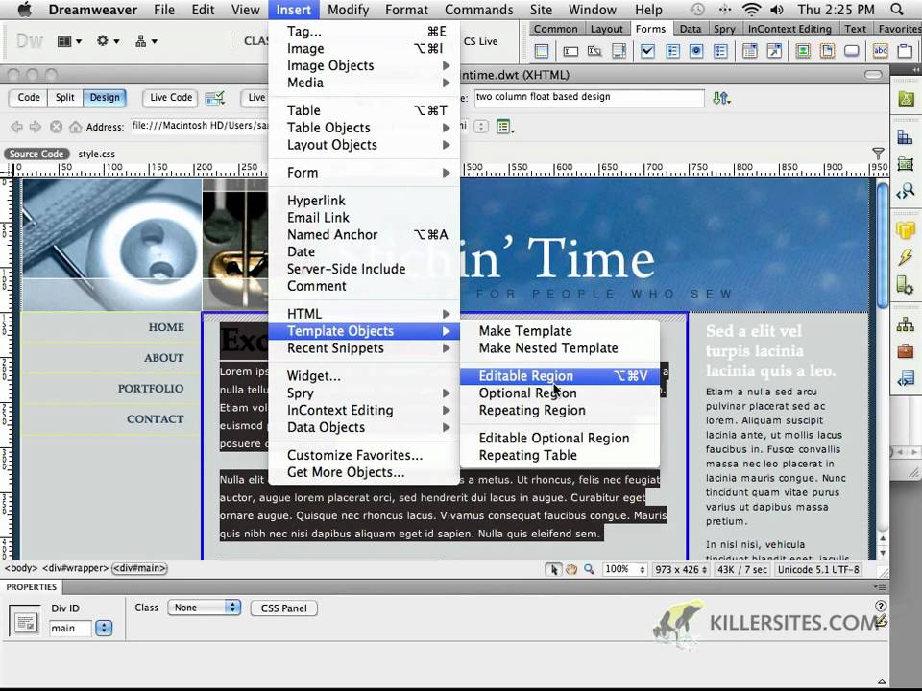Toggle Split view
The height and width of the screenshot is (691, 922).
(64, 98)
